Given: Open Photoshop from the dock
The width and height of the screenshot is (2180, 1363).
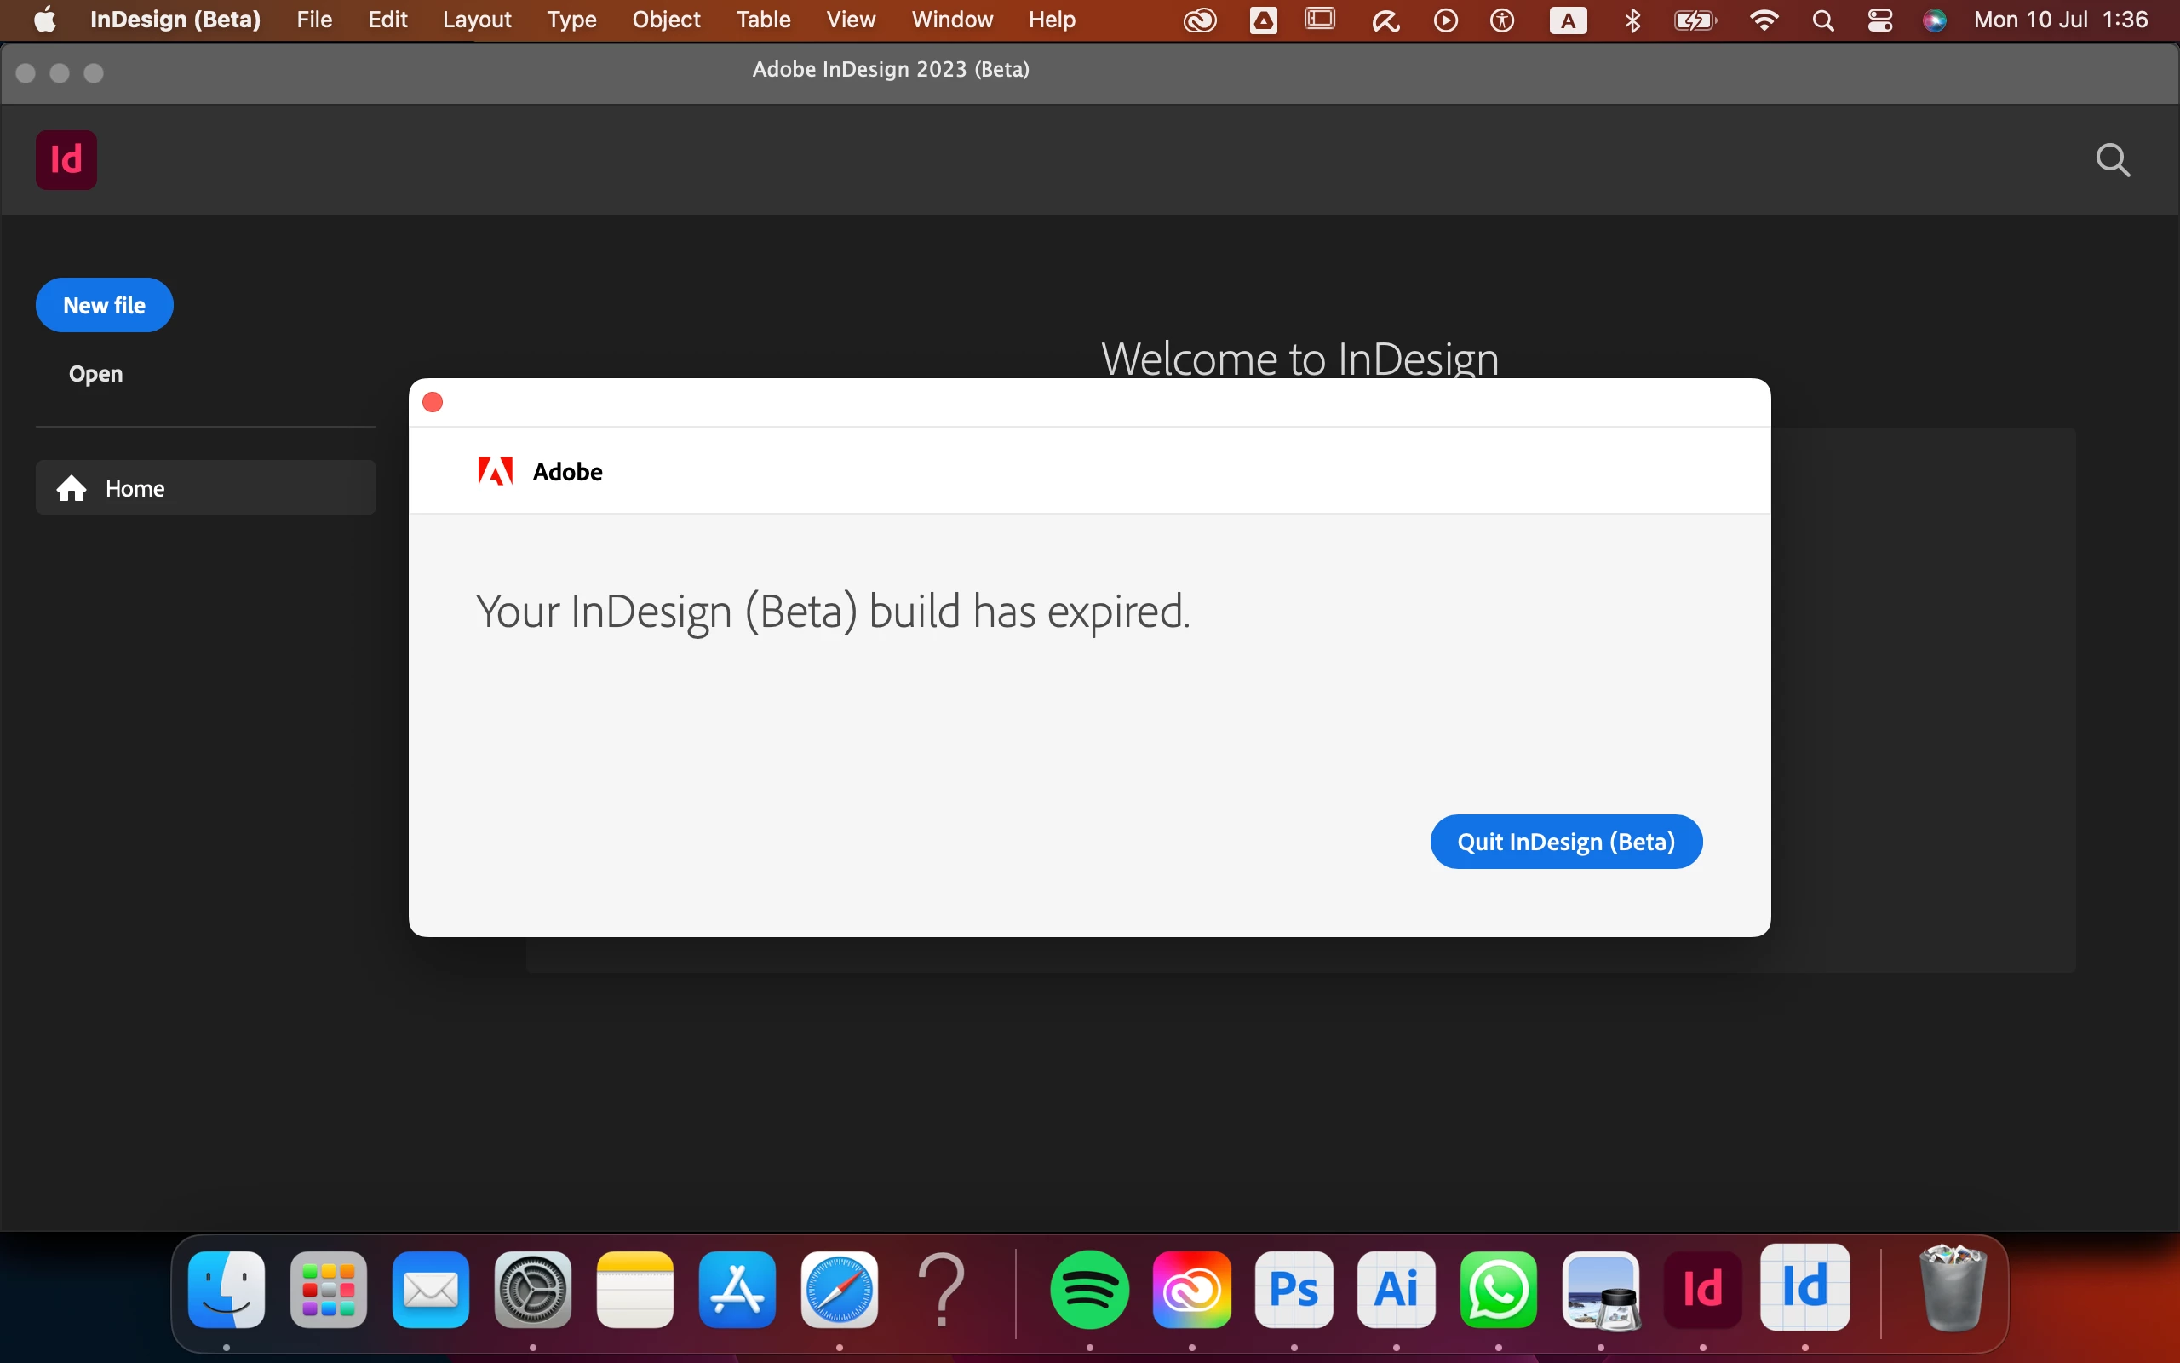Looking at the screenshot, I should (1294, 1289).
